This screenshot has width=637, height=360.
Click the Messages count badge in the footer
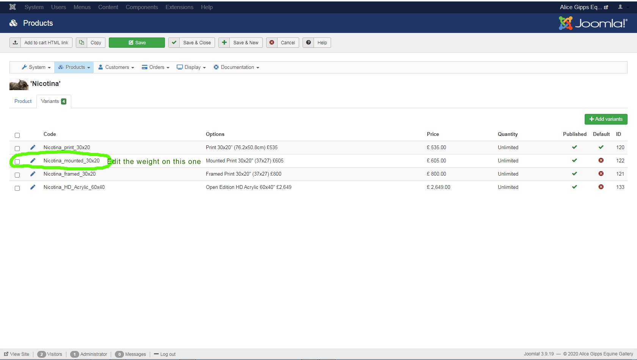[x=119, y=354]
